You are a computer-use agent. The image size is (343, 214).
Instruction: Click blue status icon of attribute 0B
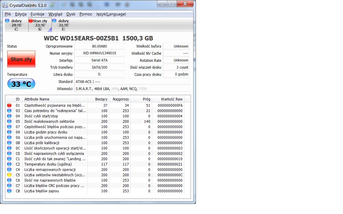[9, 143]
